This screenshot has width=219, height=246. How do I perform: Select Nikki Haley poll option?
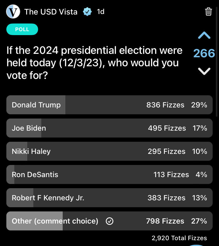pos(109,152)
